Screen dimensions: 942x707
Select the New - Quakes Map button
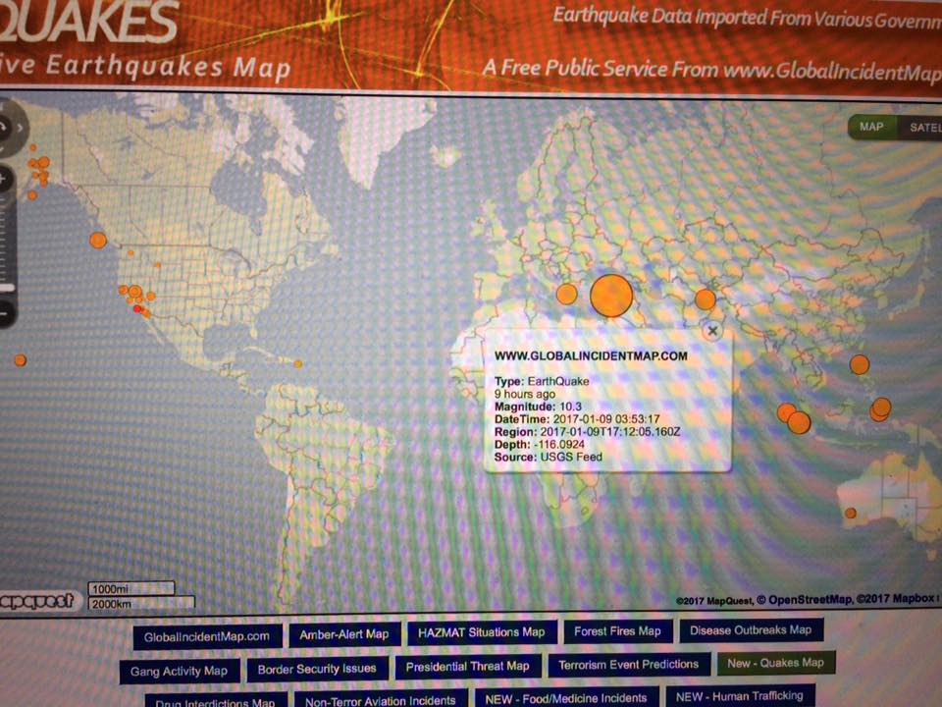click(x=775, y=663)
